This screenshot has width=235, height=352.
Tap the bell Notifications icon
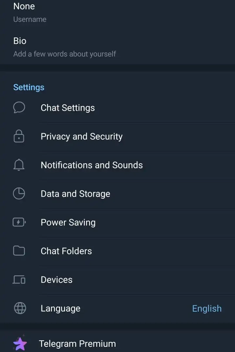click(19, 165)
